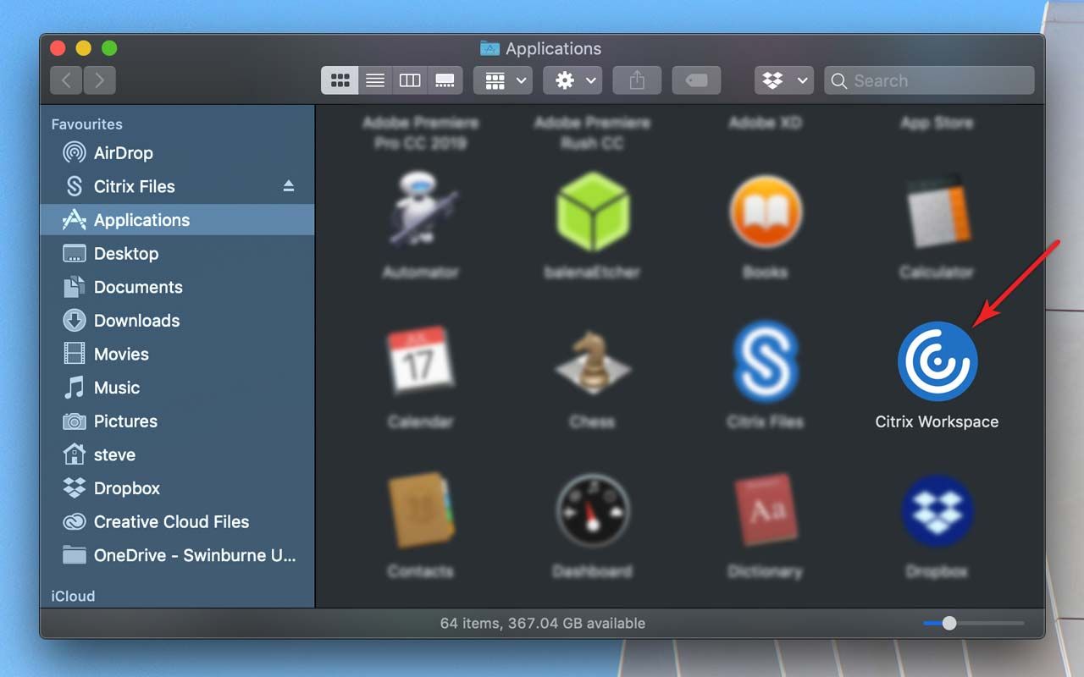
Task: Launch the Books app icon
Action: (765, 212)
